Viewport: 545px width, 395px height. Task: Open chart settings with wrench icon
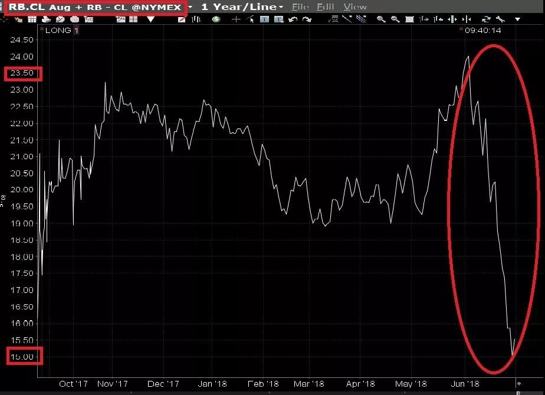click(500, 19)
